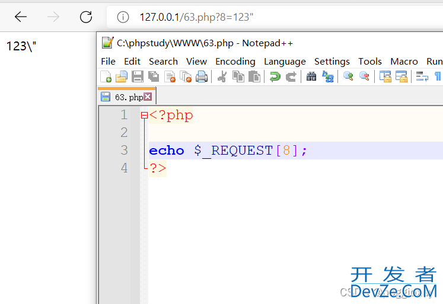Click the site info icon in the address bar
This screenshot has height=304, width=443.
[123, 17]
